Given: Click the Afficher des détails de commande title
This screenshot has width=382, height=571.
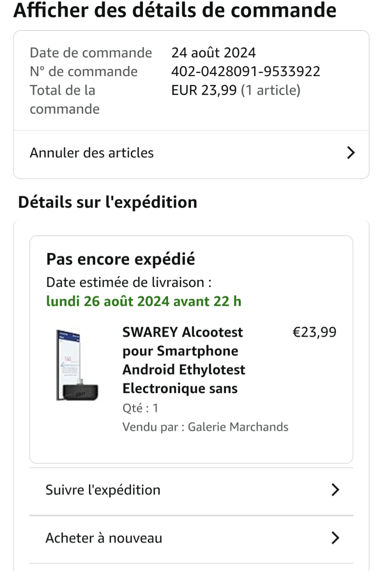Looking at the screenshot, I should pyautogui.click(x=175, y=11).
